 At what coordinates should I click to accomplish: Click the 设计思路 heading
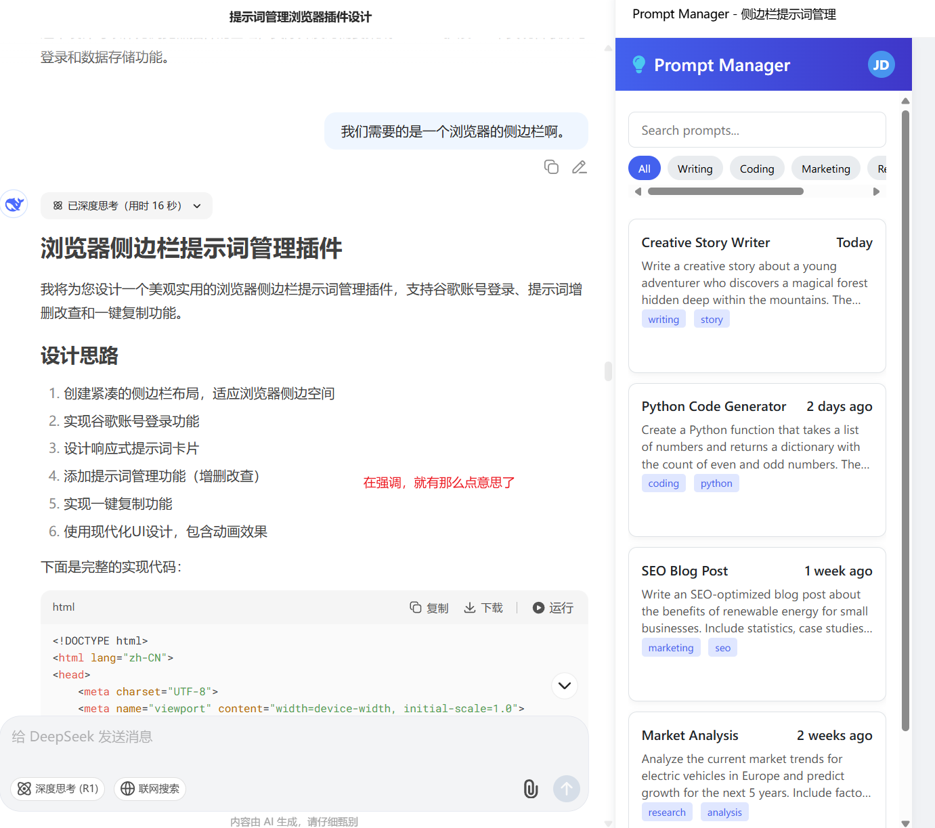[x=80, y=355]
